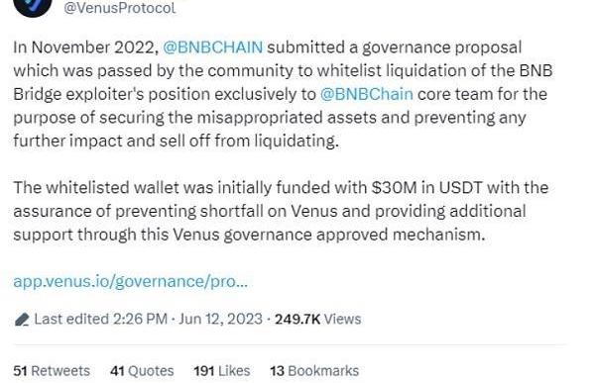Click the 'further impact and sell off' line

pyautogui.click(x=177, y=141)
